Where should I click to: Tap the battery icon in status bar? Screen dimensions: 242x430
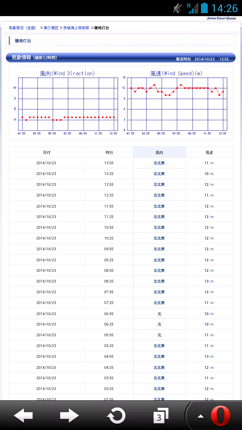pyautogui.click(x=204, y=8)
